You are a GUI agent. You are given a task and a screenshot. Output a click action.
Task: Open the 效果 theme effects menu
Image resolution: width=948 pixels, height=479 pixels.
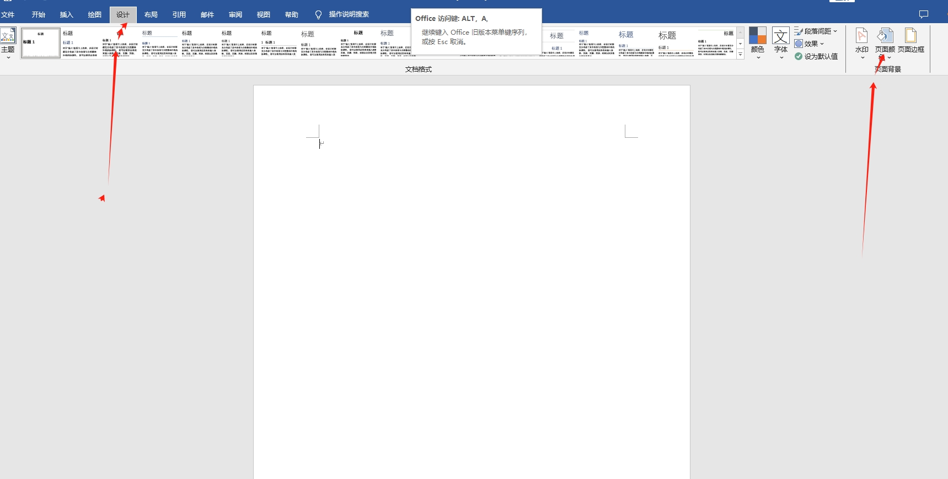[809, 44]
